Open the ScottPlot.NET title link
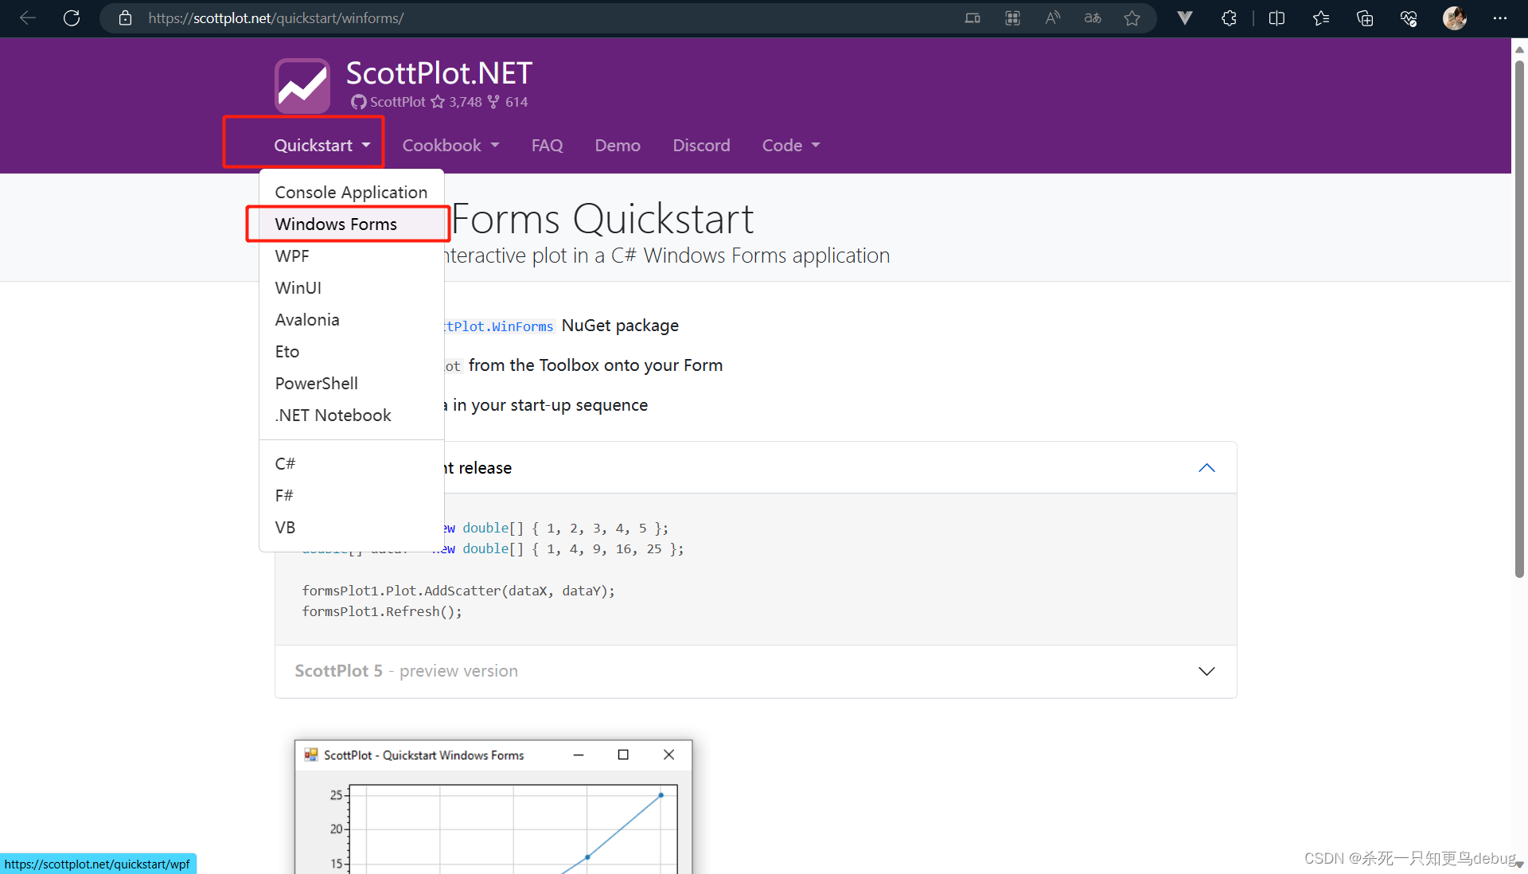The height and width of the screenshot is (874, 1528). [x=439, y=73]
